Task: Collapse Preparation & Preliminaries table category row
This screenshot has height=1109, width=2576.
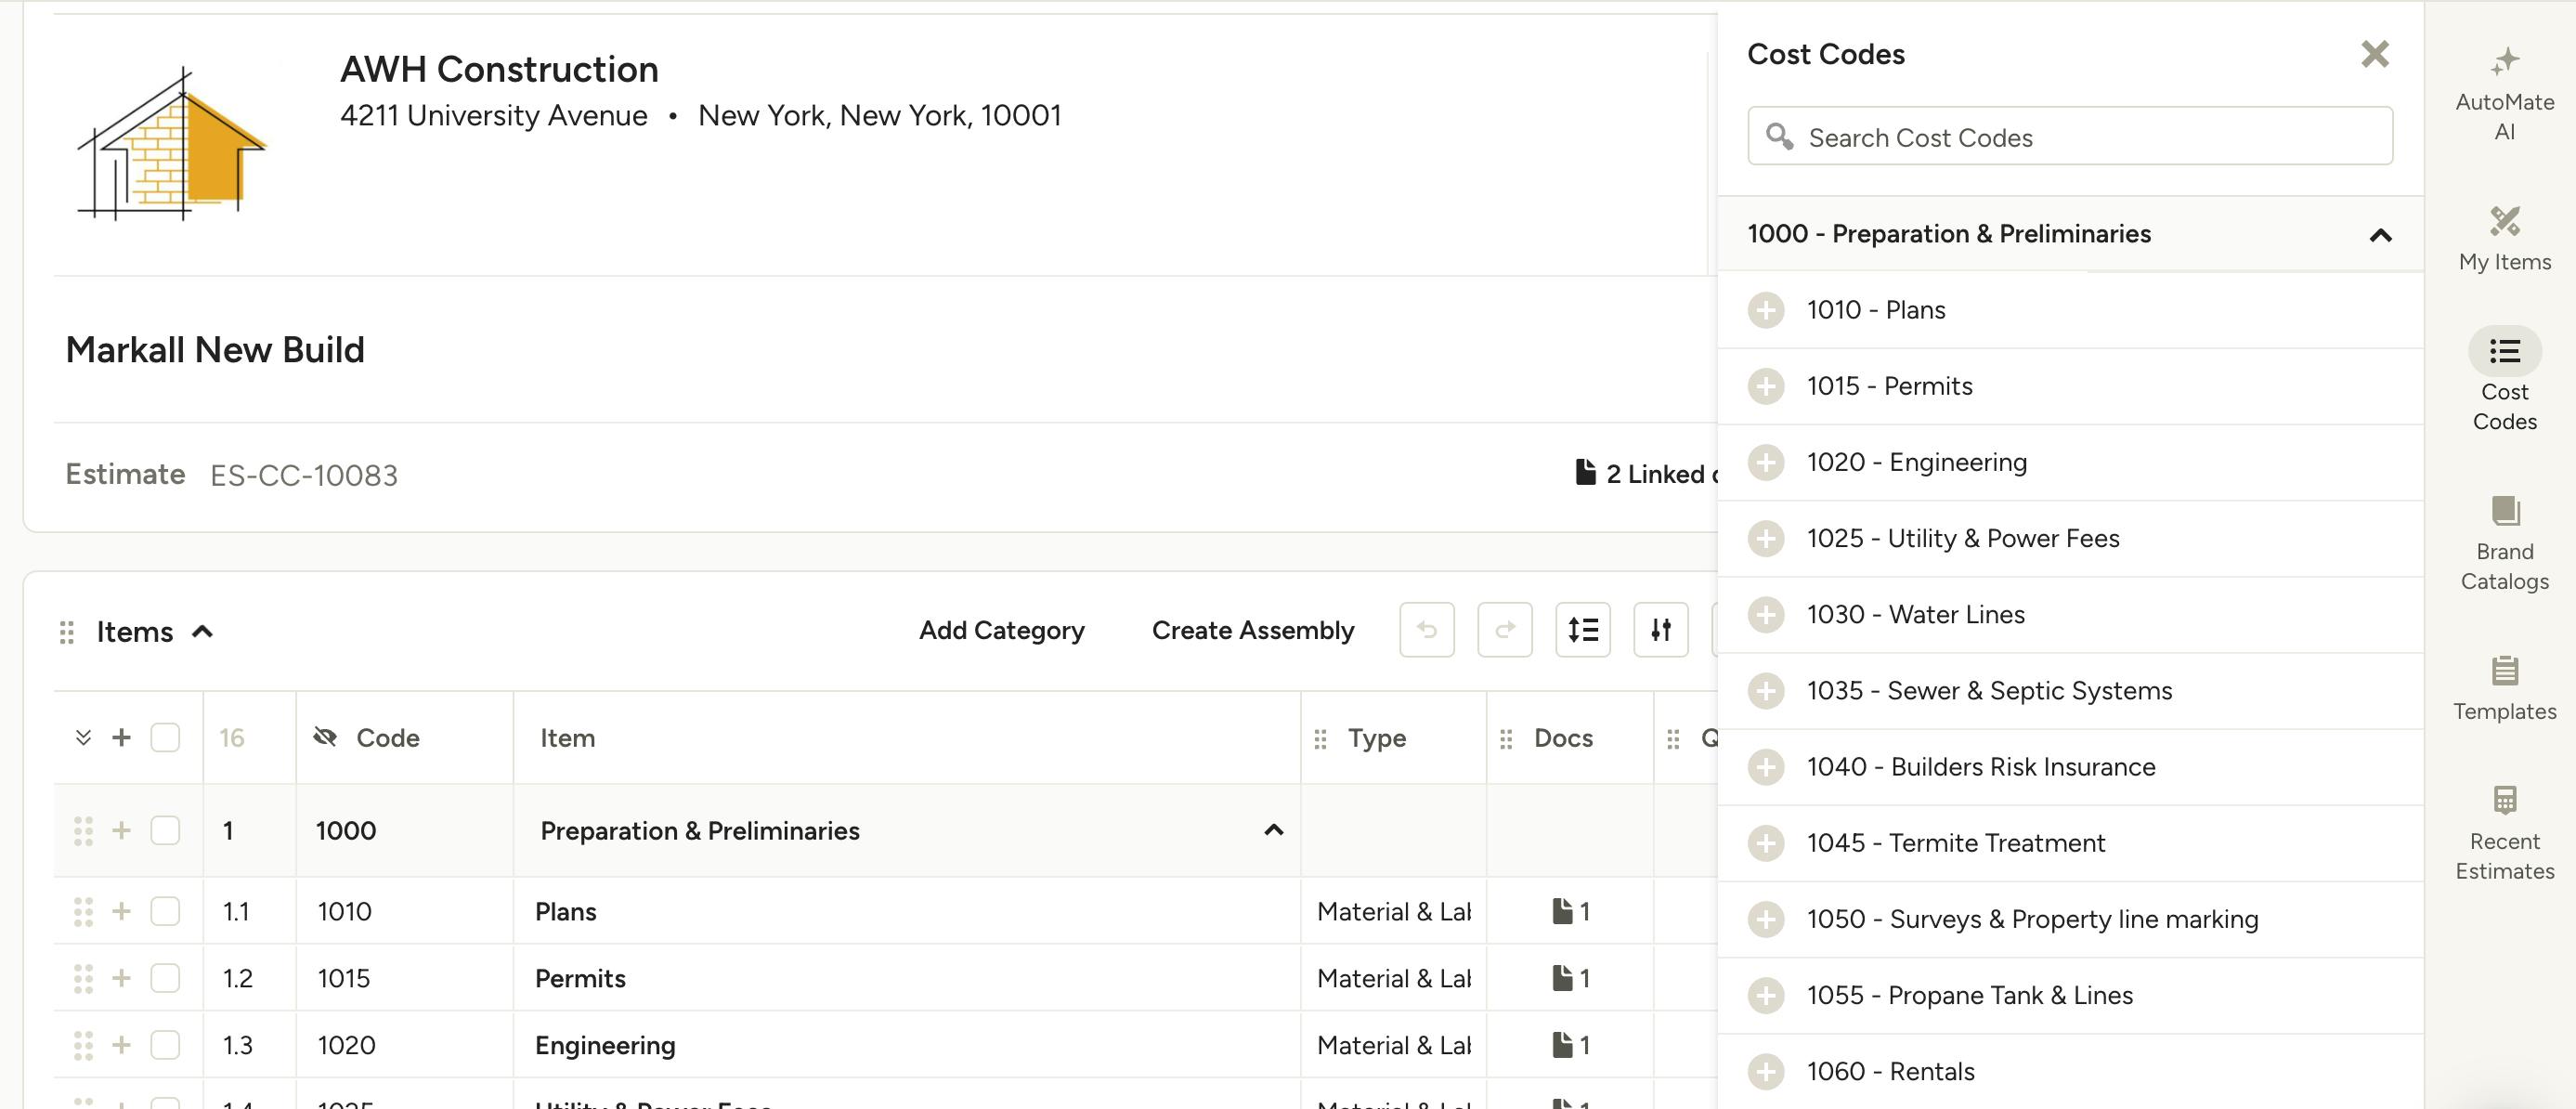Action: tap(1273, 830)
